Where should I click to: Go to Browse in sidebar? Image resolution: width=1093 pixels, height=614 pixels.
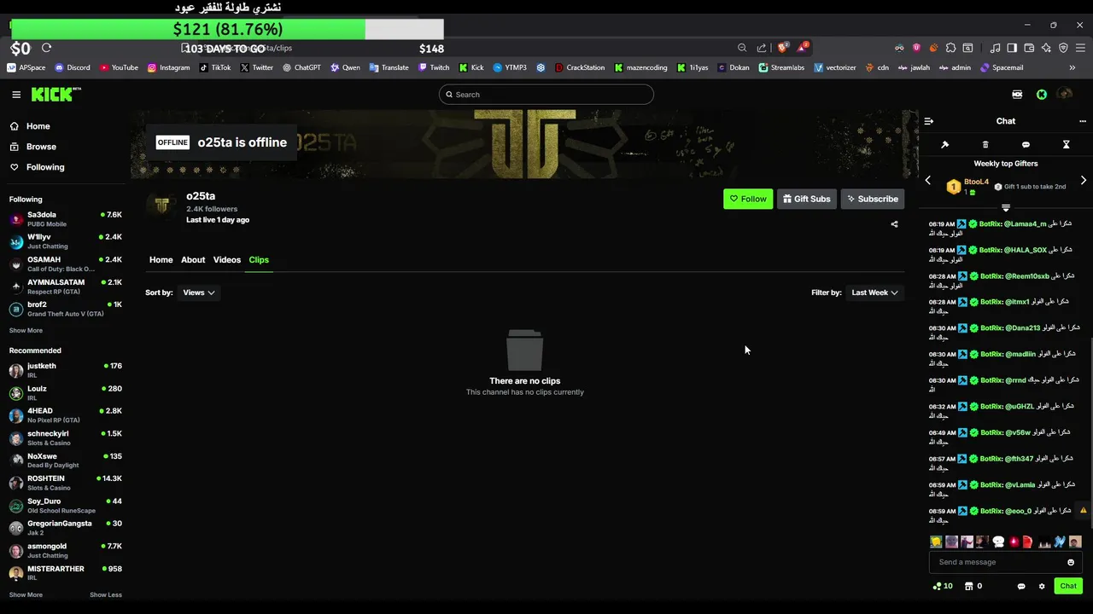41,147
